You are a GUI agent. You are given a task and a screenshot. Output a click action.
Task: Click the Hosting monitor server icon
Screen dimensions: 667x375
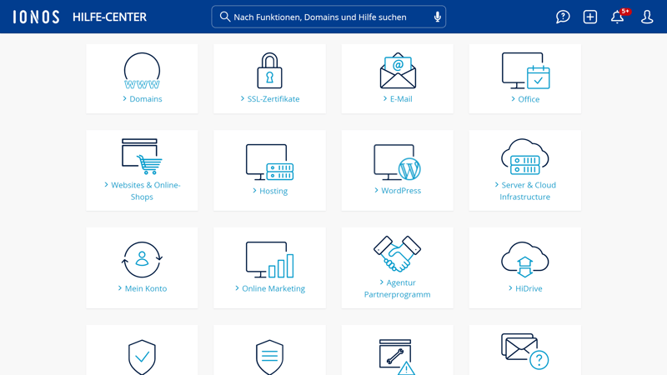point(269,162)
